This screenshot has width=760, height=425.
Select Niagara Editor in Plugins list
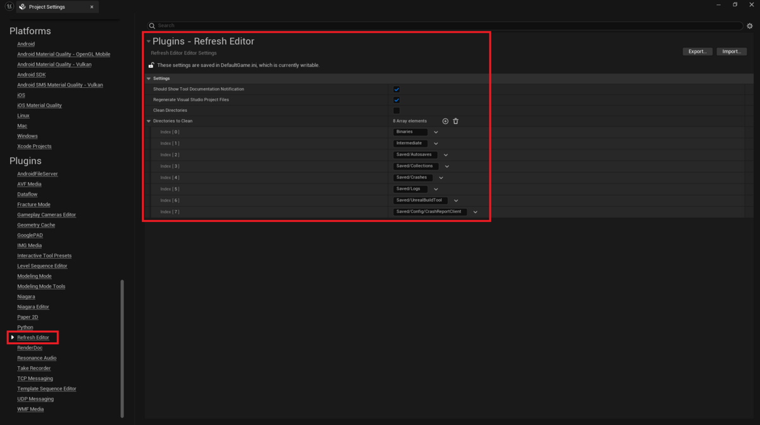coord(33,307)
